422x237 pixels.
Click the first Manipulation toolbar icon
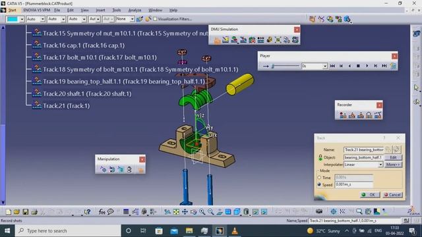click(x=104, y=169)
